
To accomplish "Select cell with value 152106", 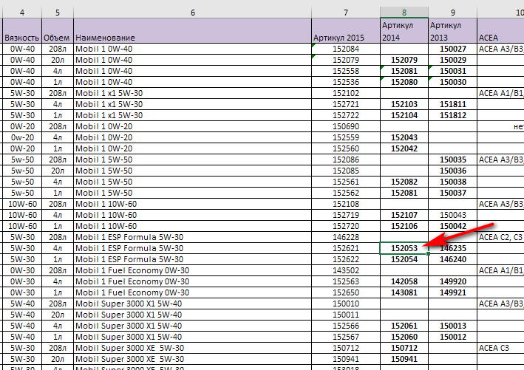I will click(404, 226).
